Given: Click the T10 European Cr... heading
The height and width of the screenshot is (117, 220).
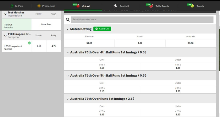Looking at the screenshot, I should coord(19,34).
